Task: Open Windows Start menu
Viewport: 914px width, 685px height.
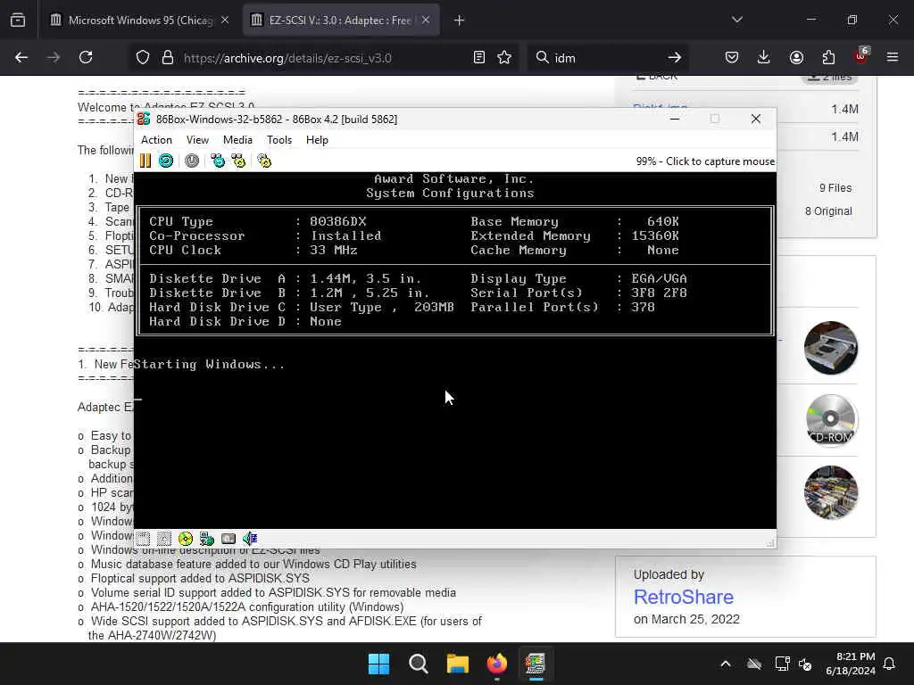Action: pyautogui.click(x=378, y=664)
